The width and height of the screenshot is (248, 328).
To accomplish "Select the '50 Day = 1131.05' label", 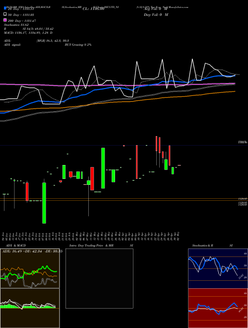I will tap(21, 15).
